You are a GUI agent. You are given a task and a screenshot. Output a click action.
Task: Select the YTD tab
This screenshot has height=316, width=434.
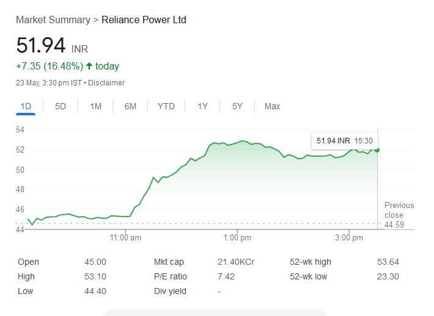pyautogui.click(x=166, y=106)
